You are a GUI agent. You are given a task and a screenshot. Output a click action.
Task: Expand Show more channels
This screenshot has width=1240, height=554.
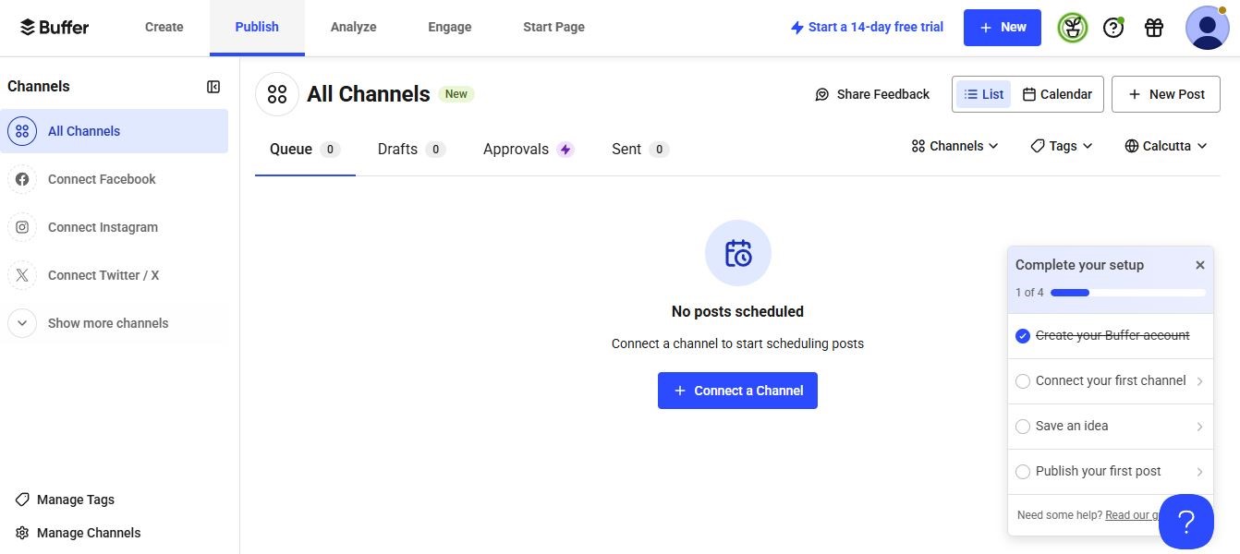click(x=107, y=323)
